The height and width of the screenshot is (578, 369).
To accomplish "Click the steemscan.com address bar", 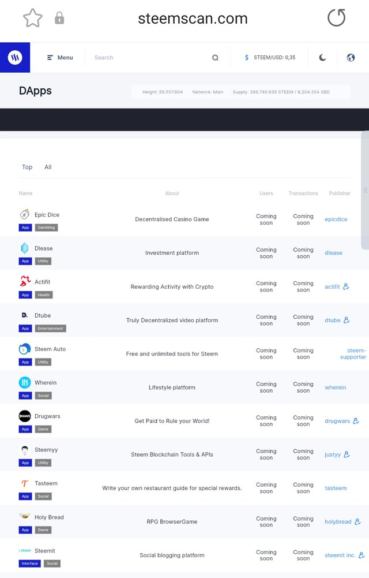I will click(193, 18).
